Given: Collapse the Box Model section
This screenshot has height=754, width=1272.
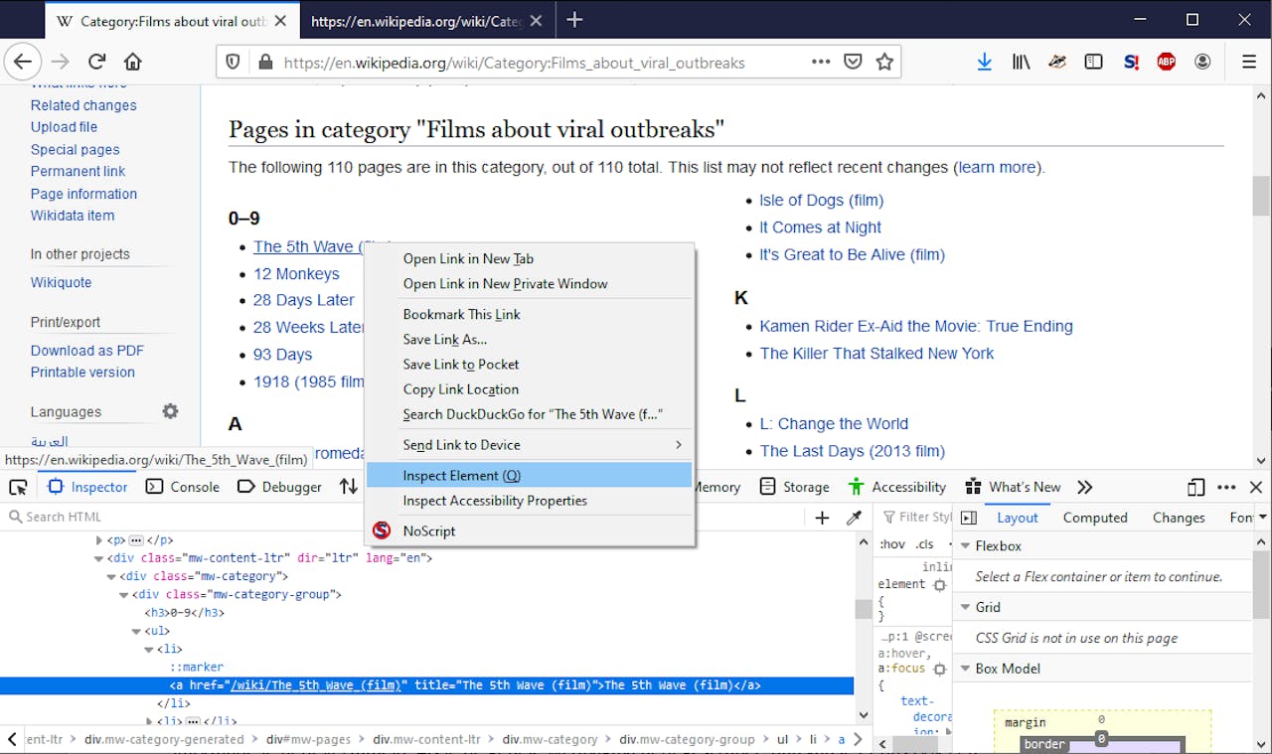Looking at the screenshot, I should 965,669.
